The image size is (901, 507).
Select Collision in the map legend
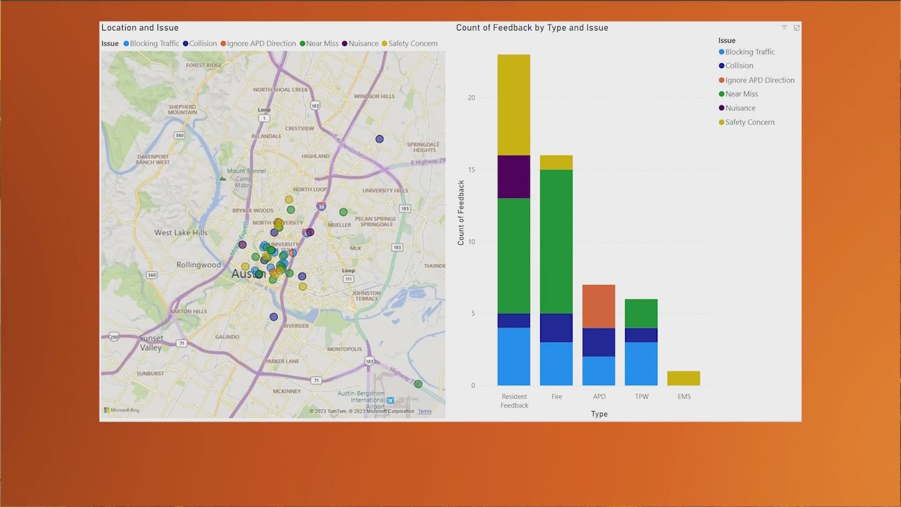pyautogui.click(x=200, y=44)
